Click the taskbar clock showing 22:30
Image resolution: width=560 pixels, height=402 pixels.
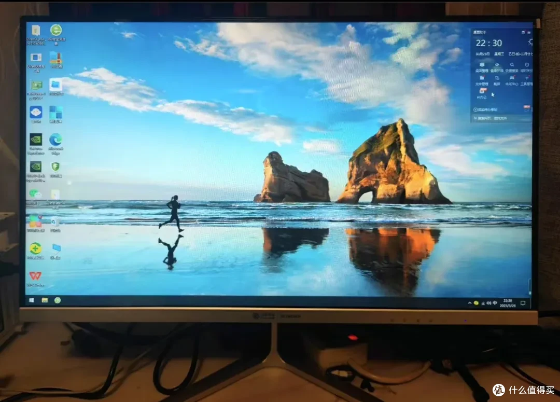point(508,303)
